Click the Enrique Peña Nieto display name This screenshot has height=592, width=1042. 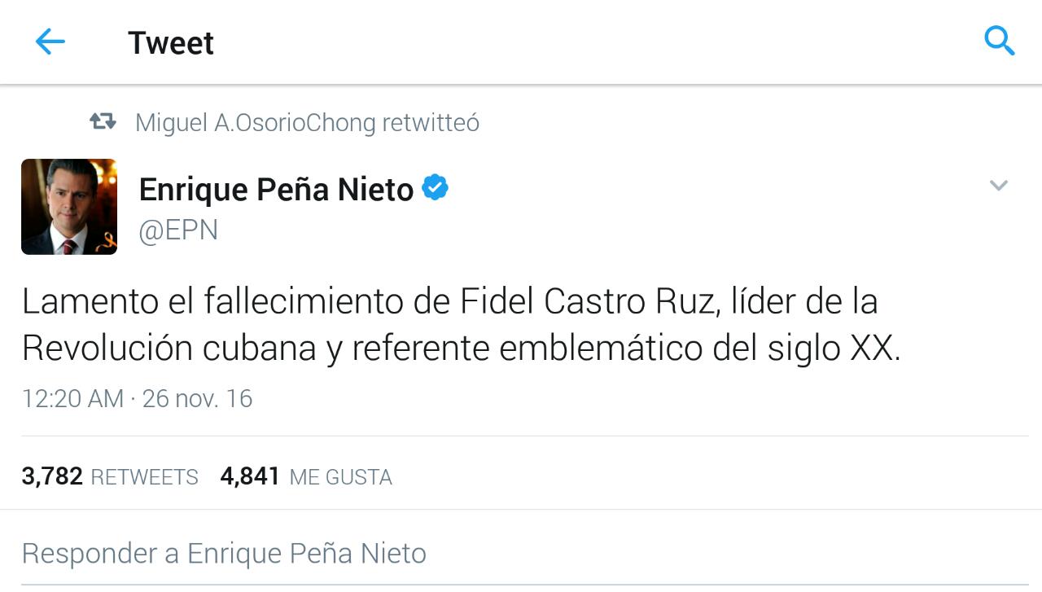coord(276,190)
